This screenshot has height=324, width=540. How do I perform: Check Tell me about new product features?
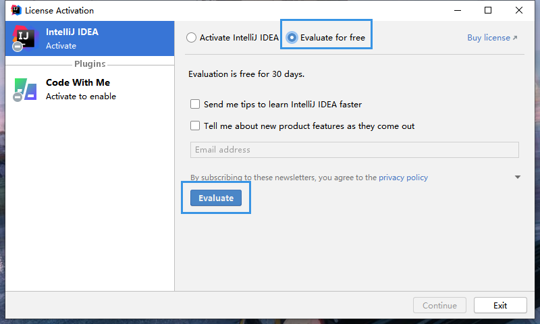pos(195,126)
